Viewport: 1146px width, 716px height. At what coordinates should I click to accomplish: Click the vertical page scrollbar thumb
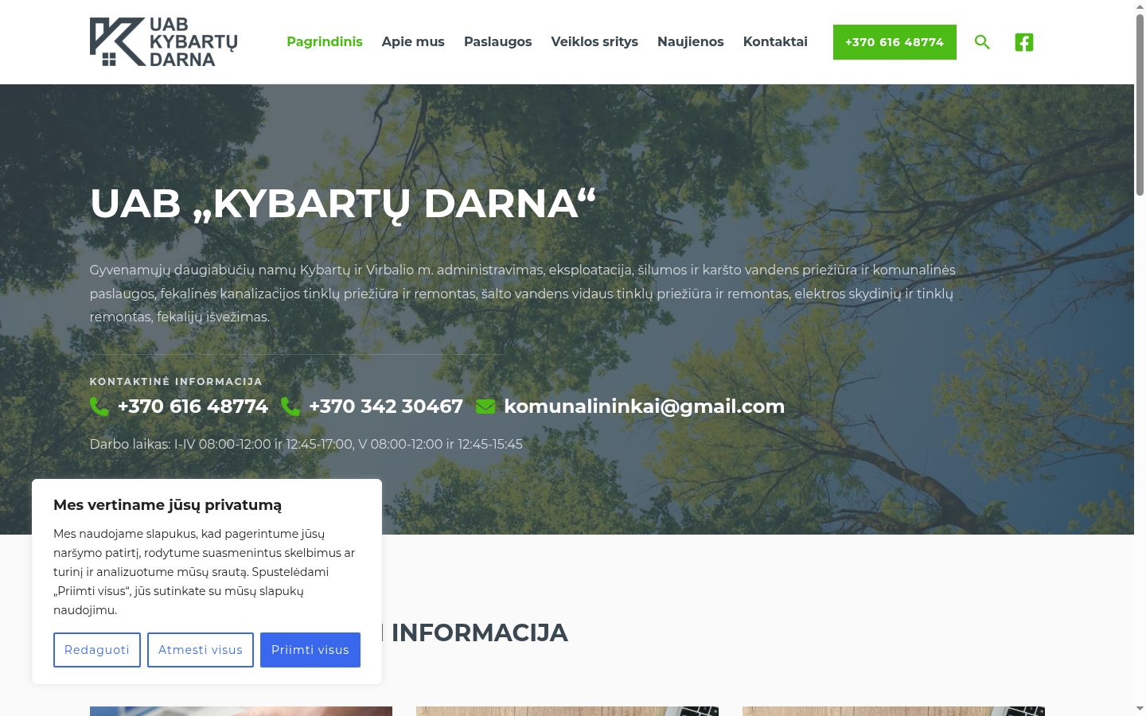coord(1140,103)
